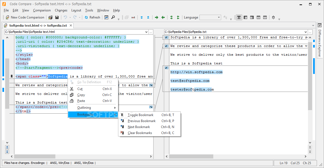Screen dimensions: 324x168
Task: Click block icon beside 'We review' right pane
Action: click(167, 46)
